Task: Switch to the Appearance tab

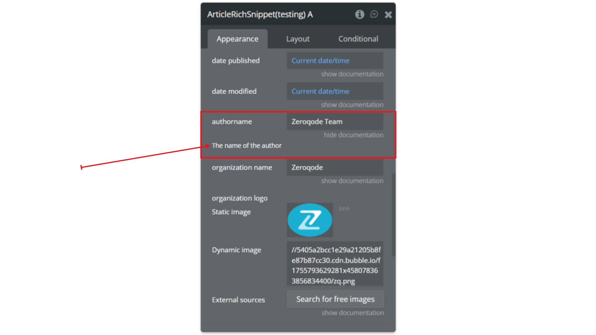Action: [237, 39]
